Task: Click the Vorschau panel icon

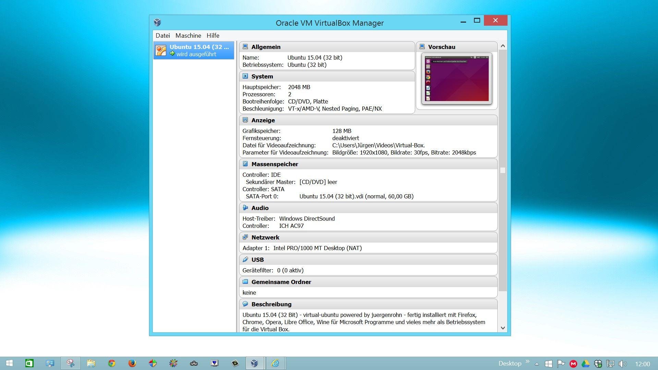Action: point(422,47)
